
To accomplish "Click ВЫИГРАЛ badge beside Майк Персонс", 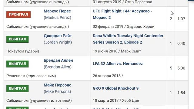I will pos(18,89).
